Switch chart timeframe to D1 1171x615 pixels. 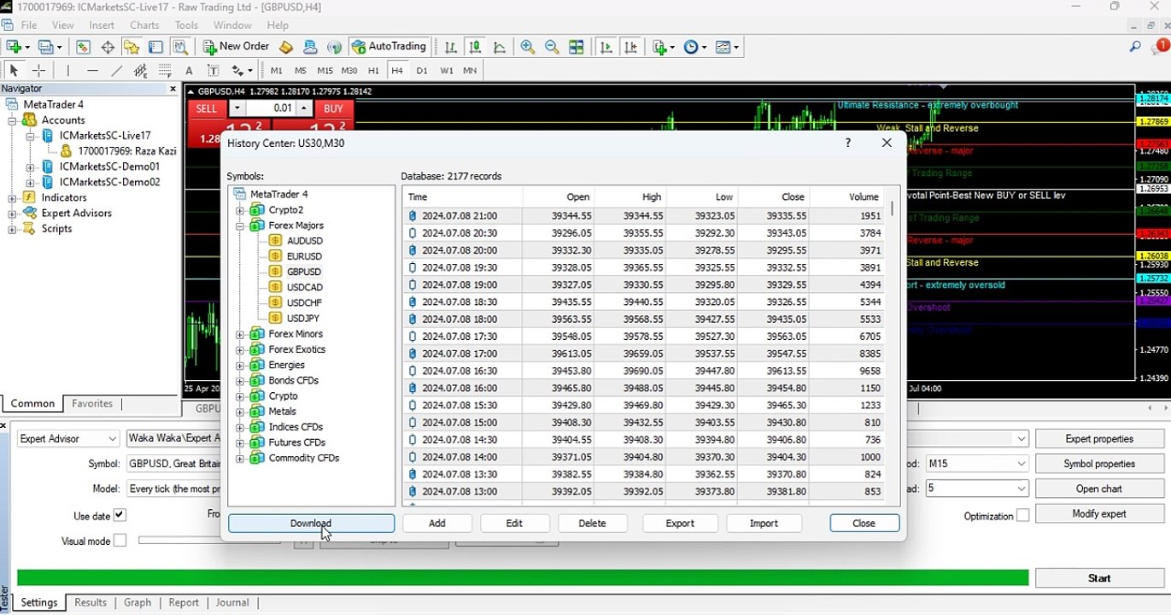pyautogui.click(x=422, y=71)
